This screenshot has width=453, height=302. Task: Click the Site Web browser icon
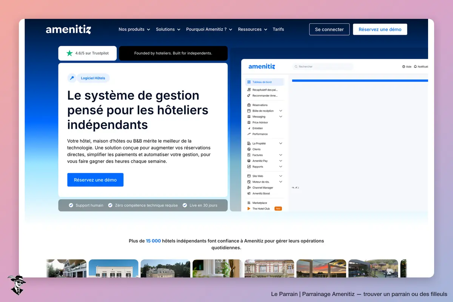[x=249, y=176]
